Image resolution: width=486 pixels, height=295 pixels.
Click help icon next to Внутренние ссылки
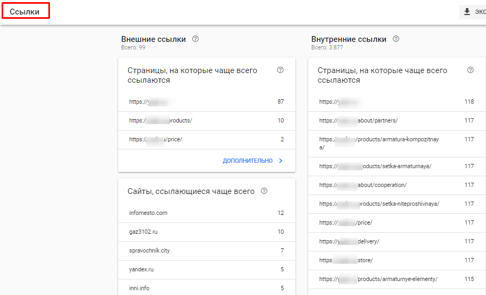396,39
